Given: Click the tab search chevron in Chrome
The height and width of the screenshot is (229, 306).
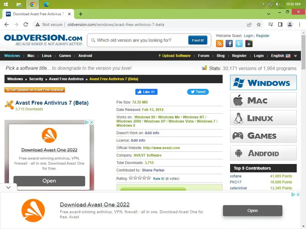Looking at the screenshot, I should point(269,14).
